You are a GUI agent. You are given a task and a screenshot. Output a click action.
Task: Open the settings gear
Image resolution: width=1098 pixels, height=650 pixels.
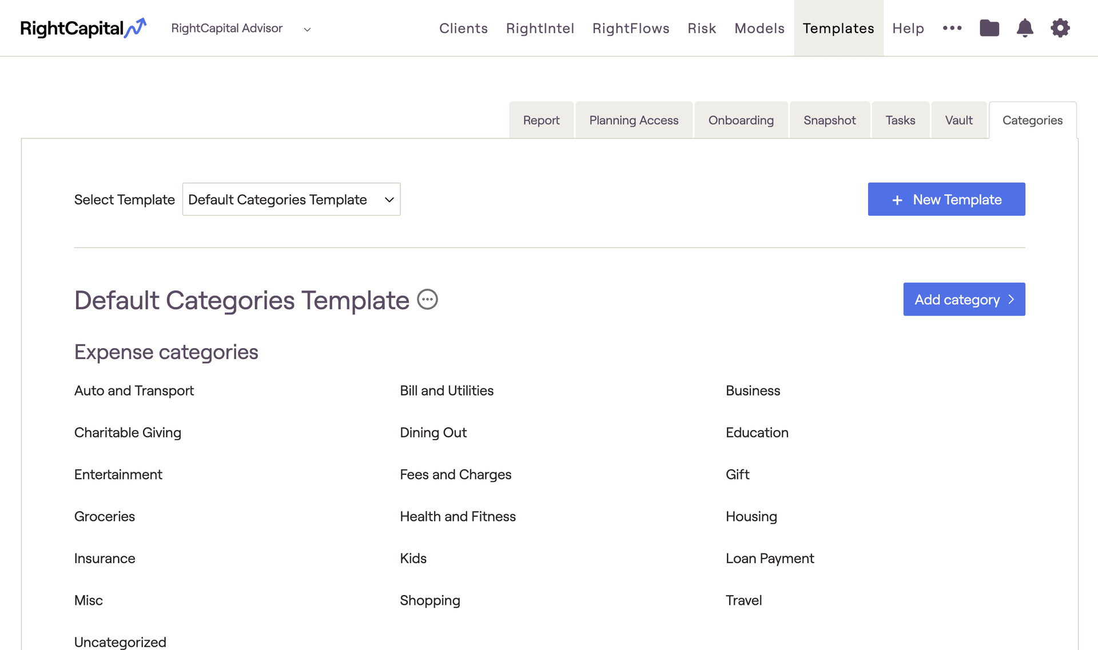click(1060, 28)
